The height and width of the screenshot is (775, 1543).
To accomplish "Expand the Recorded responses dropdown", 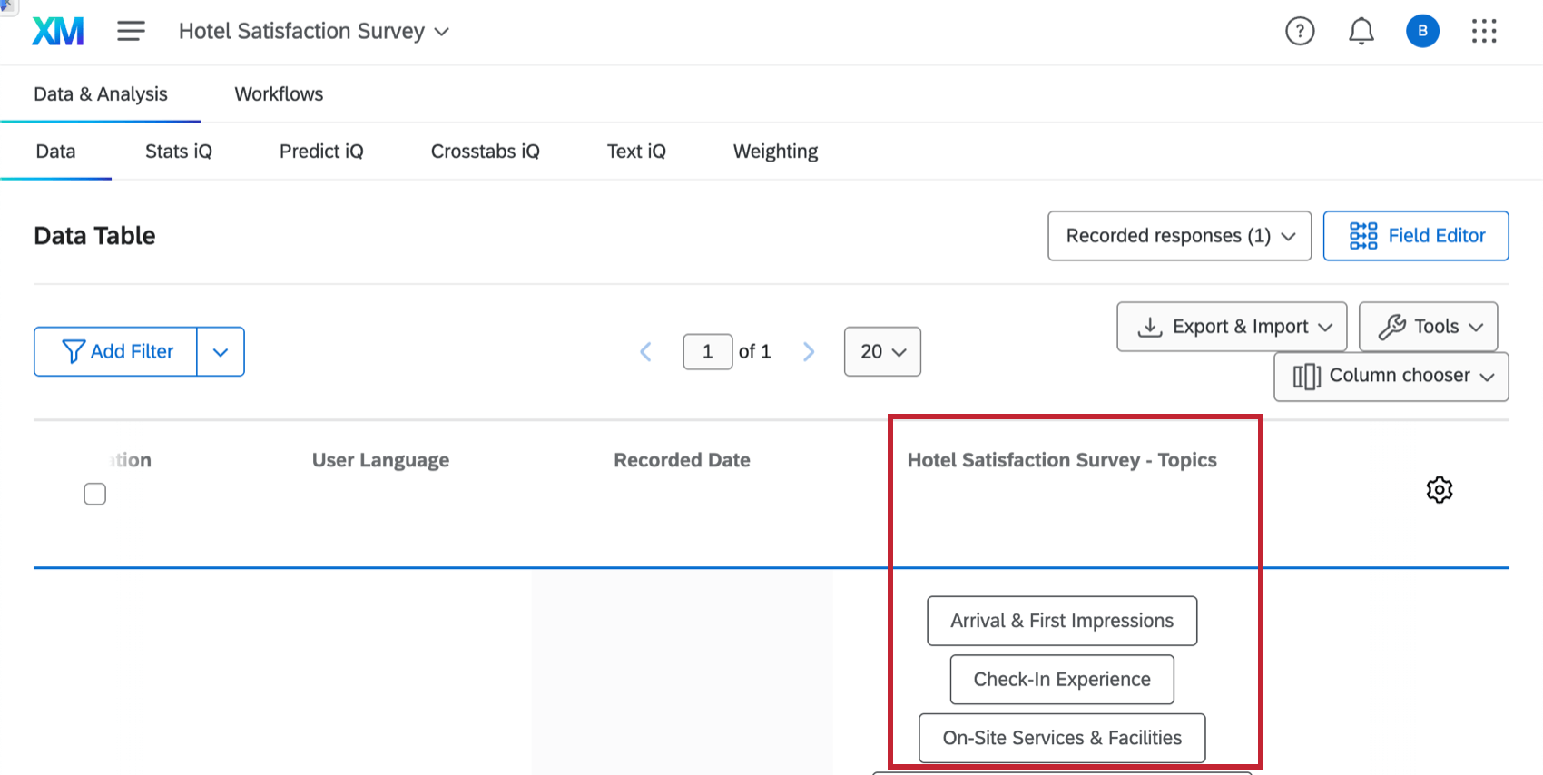I will pyautogui.click(x=1179, y=236).
